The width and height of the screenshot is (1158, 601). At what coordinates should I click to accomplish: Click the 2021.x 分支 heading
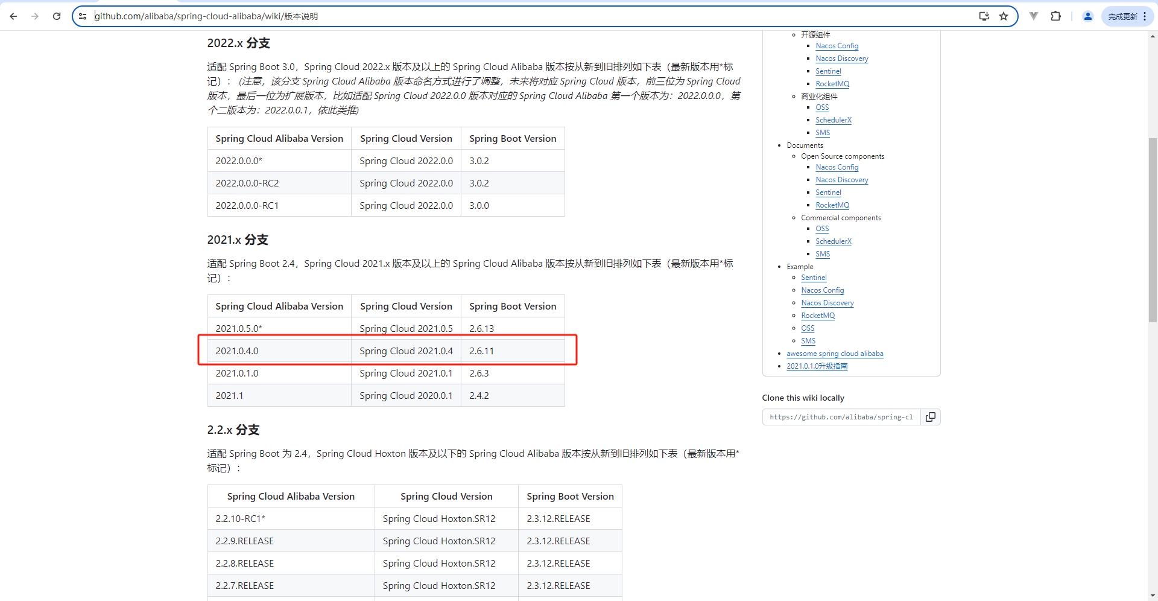point(238,240)
